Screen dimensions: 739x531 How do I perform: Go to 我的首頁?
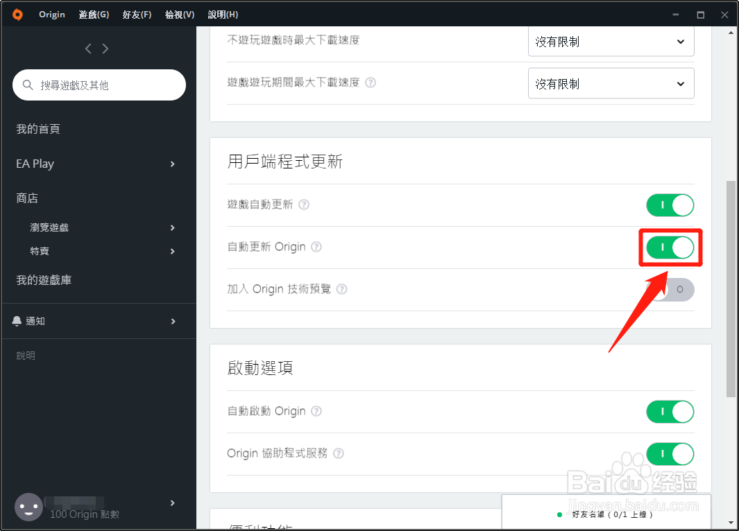point(38,129)
